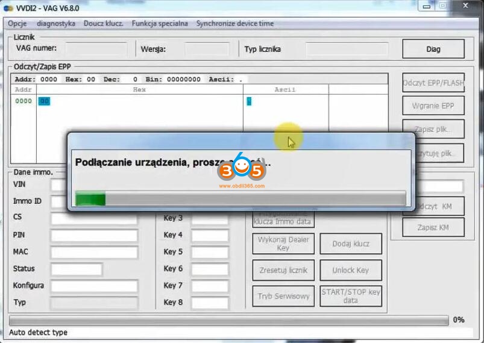Click the green connection progress bar in dialog

pos(240,198)
